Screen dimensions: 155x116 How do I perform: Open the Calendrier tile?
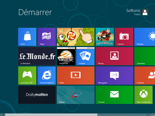[145, 56]
